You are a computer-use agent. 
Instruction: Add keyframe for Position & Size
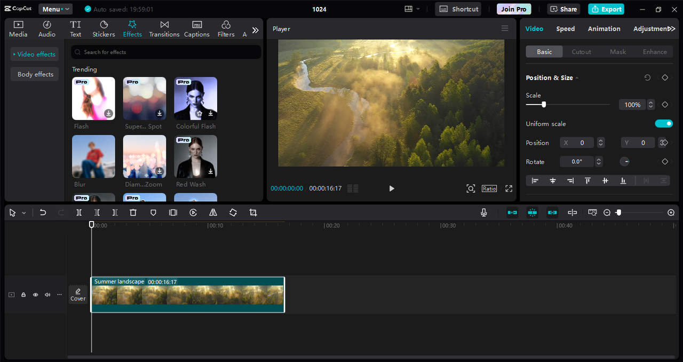665,77
